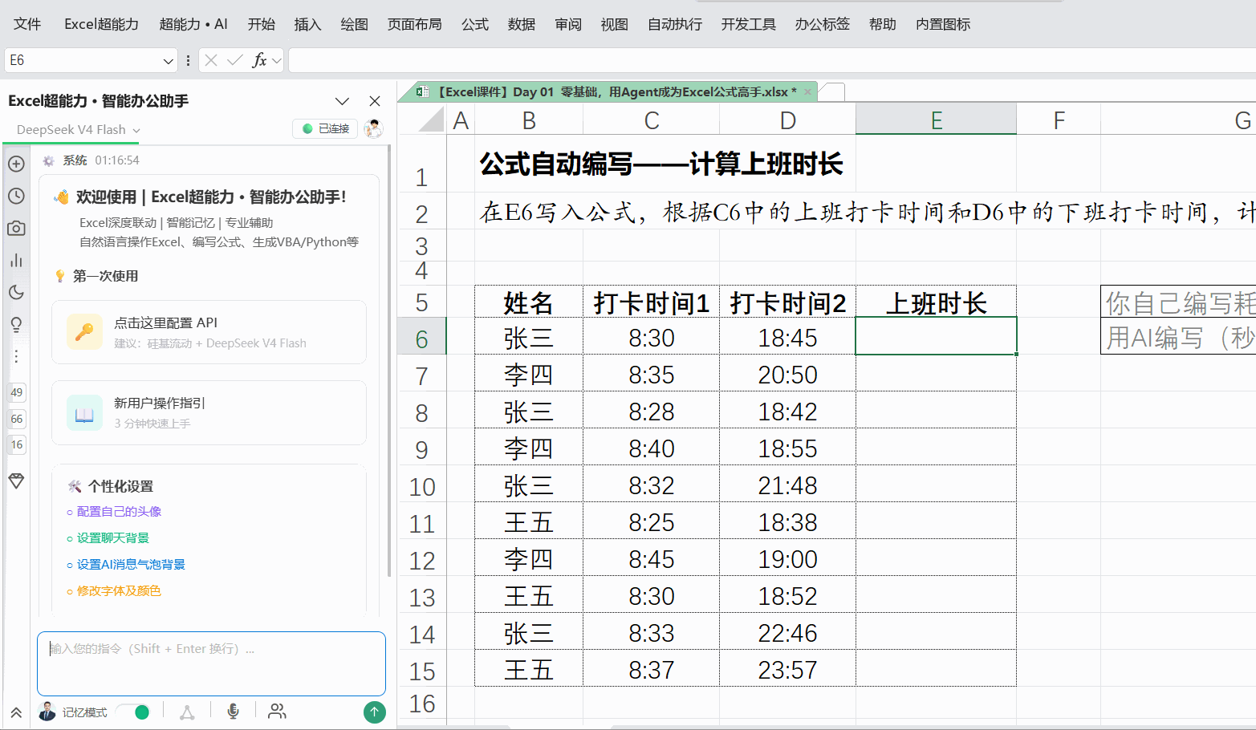Click the 修改字体及颜色 link

point(119,591)
